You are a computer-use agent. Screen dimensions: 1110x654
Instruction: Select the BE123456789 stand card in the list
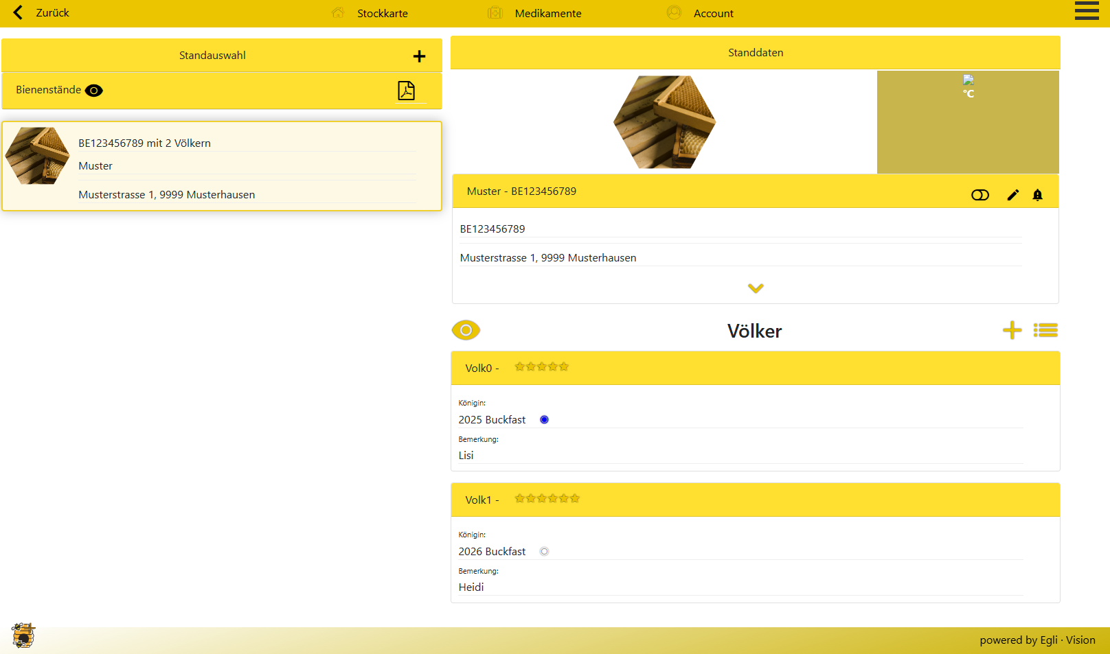click(221, 166)
